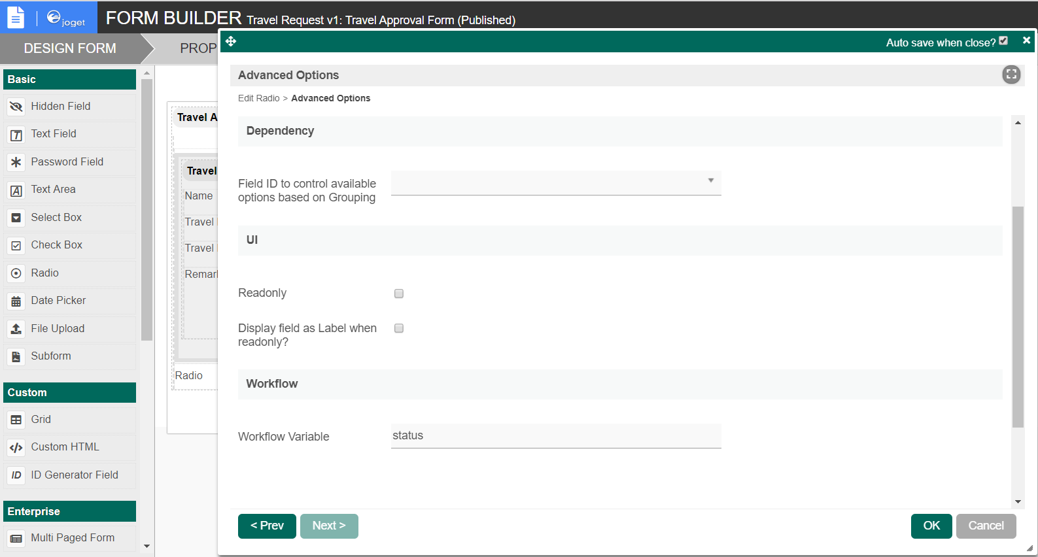Image resolution: width=1038 pixels, height=557 pixels.
Task: Click the Subform icon
Action: pos(16,357)
